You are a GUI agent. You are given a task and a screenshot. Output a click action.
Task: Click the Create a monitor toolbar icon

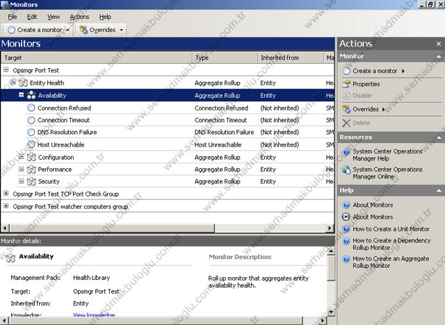(x=11, y=30)
